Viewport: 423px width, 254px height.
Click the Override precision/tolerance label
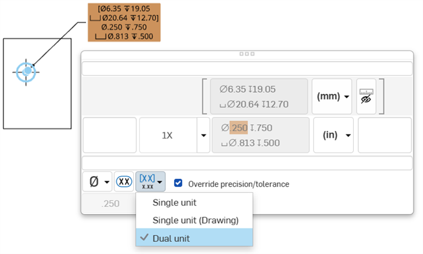[239, 184]
